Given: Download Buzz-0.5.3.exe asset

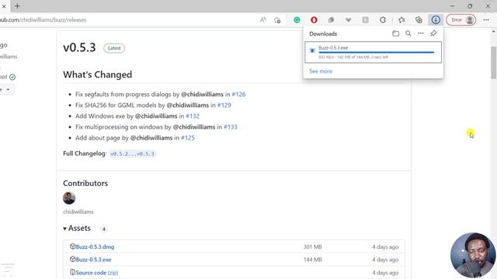Looking at the screenshot, I should click(x=93, y=260).
